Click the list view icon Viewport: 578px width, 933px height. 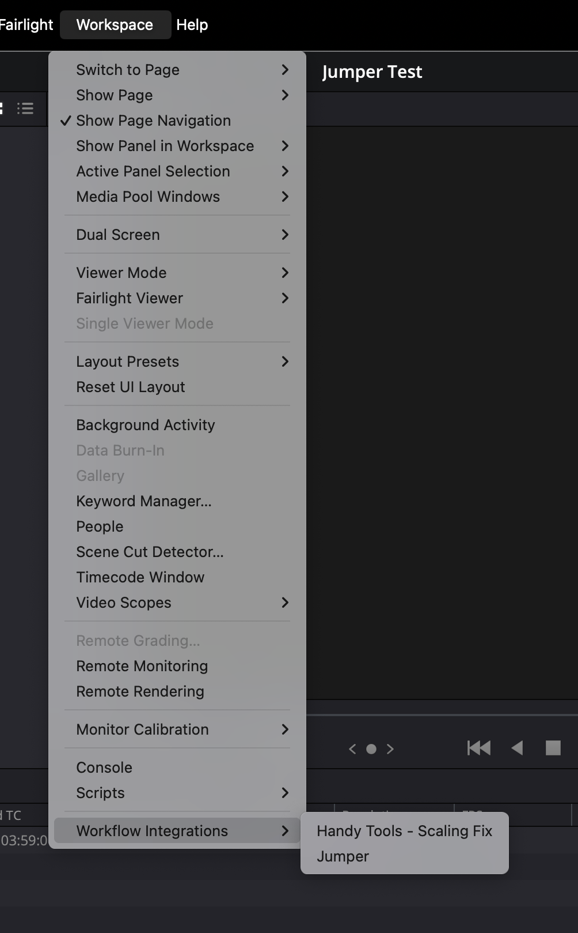pyautogui.click(x=25, y=108)
